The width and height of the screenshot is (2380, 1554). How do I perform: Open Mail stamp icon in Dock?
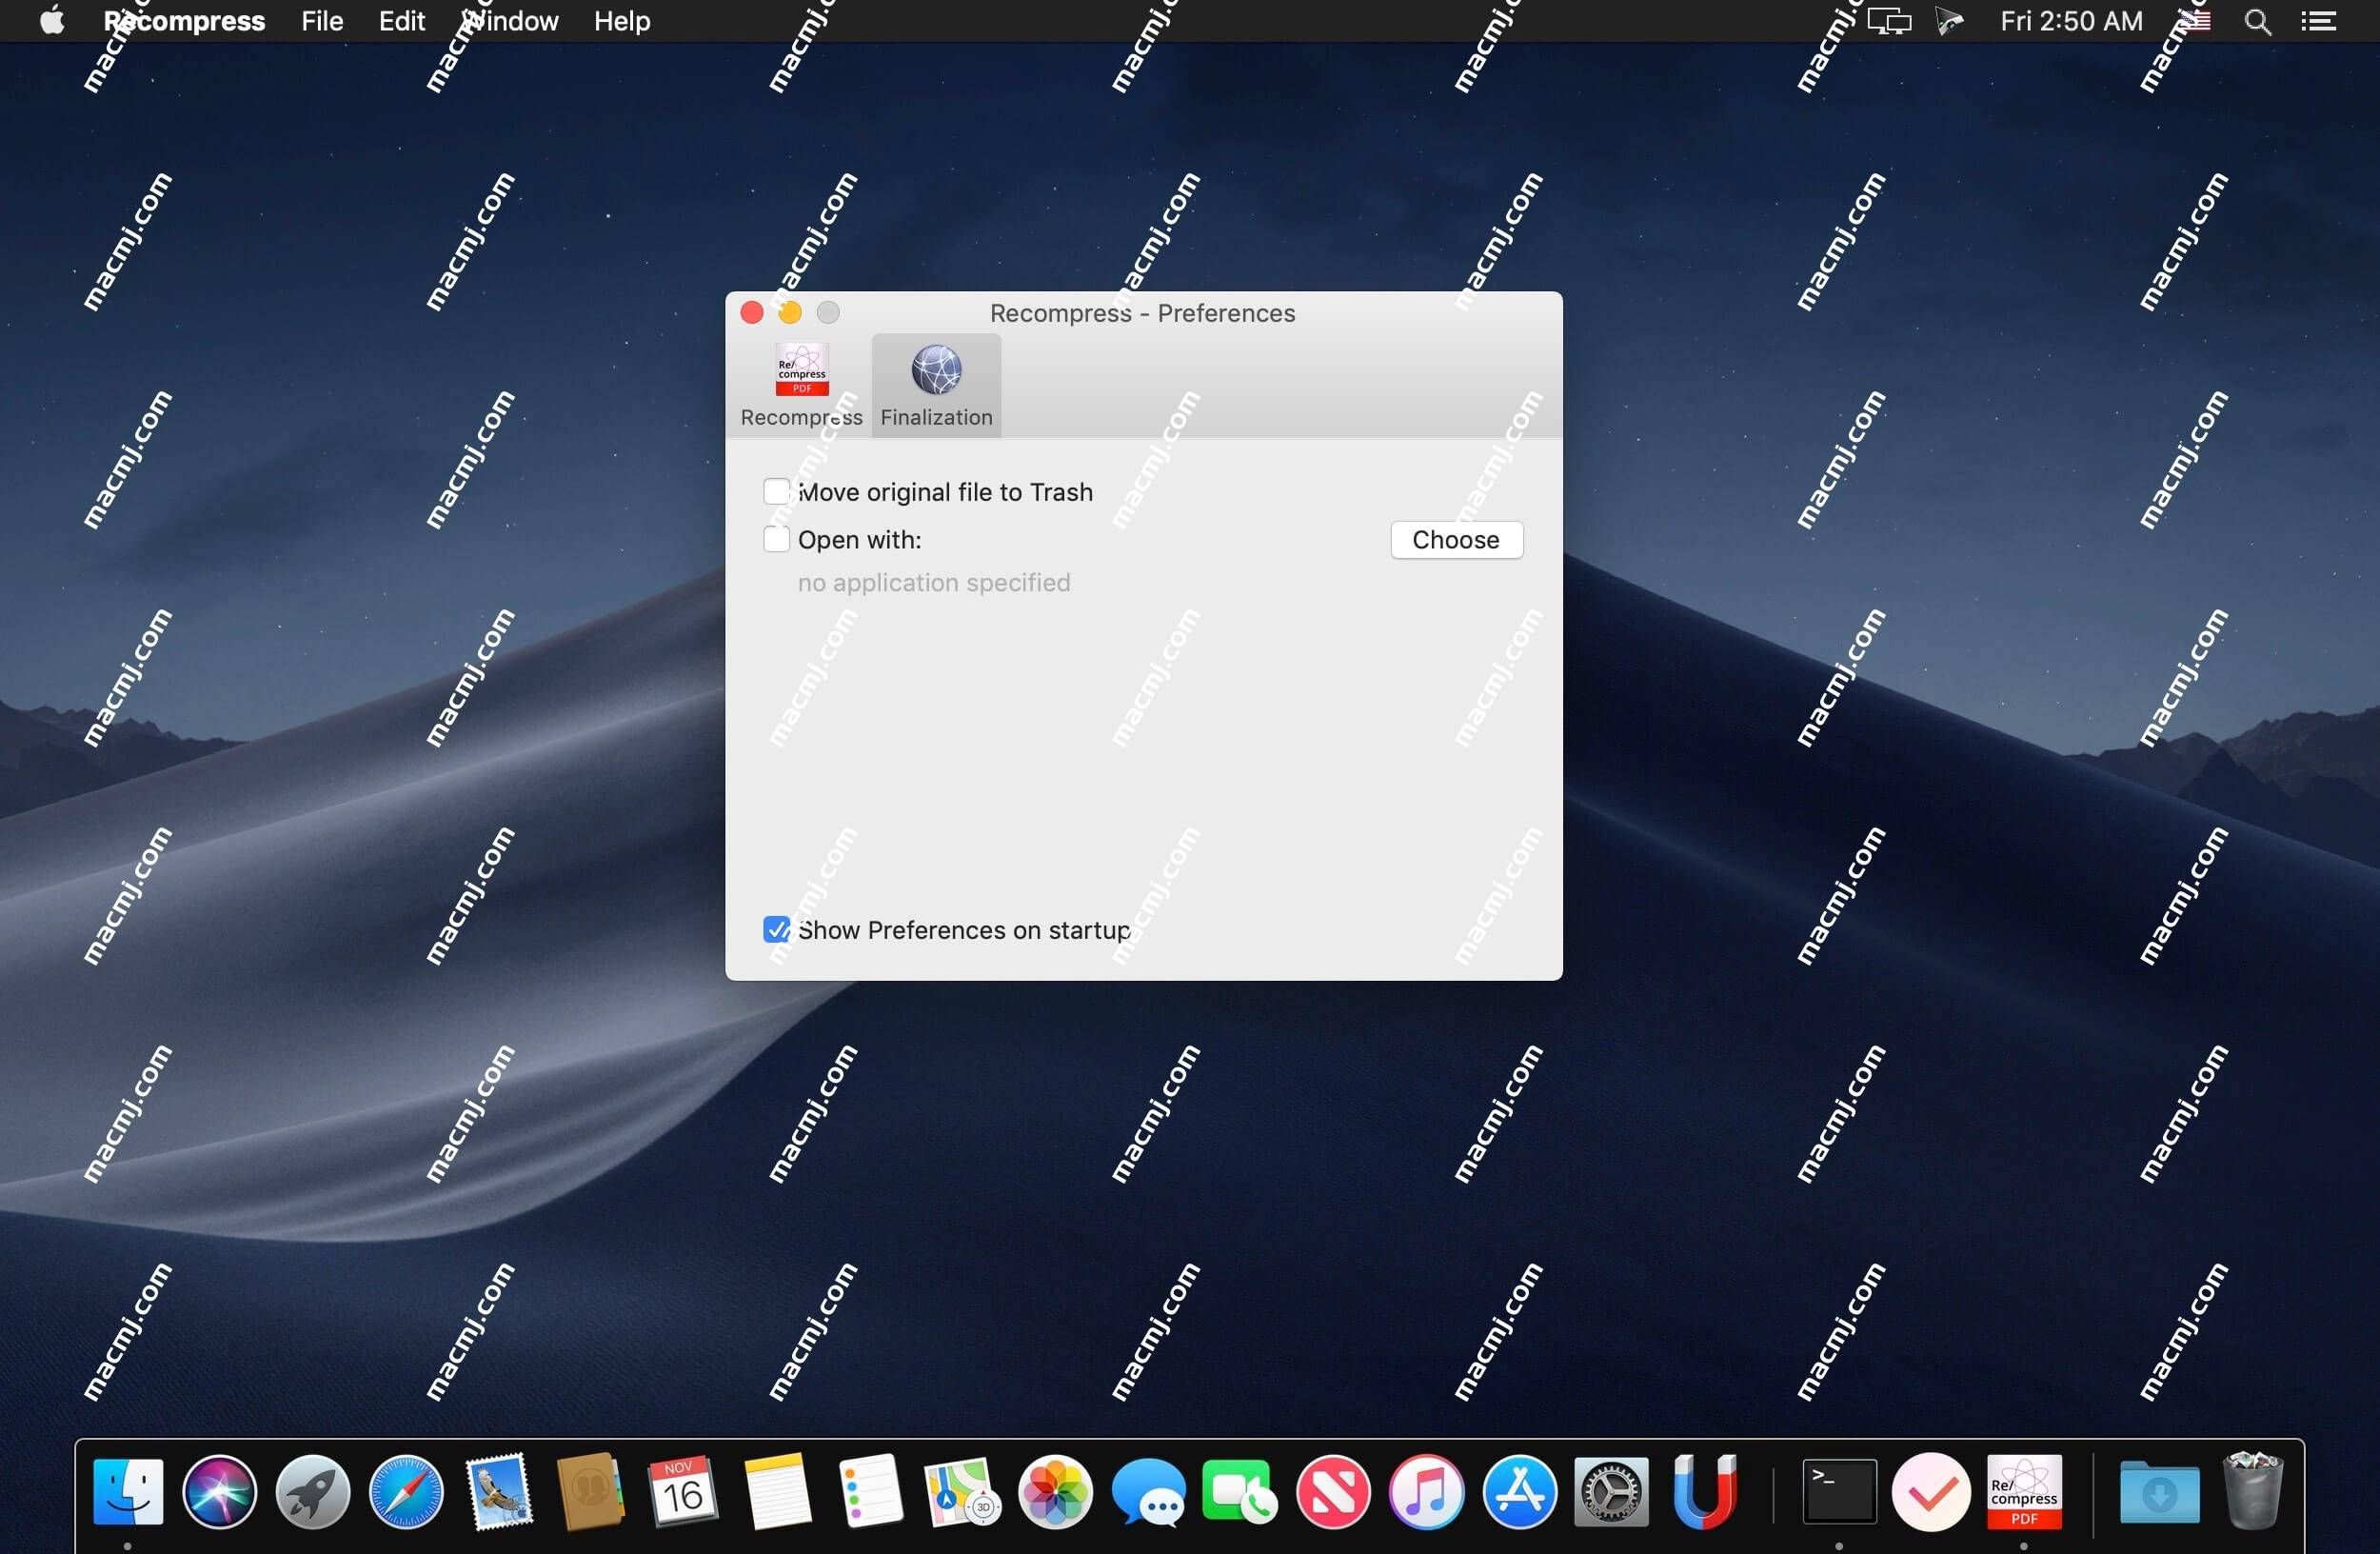tap(499, 1492)
